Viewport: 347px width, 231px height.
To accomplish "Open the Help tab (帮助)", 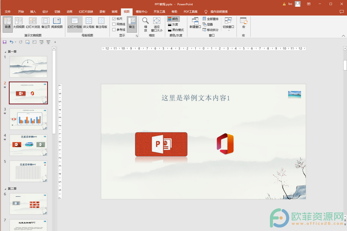I will point(174,12).
